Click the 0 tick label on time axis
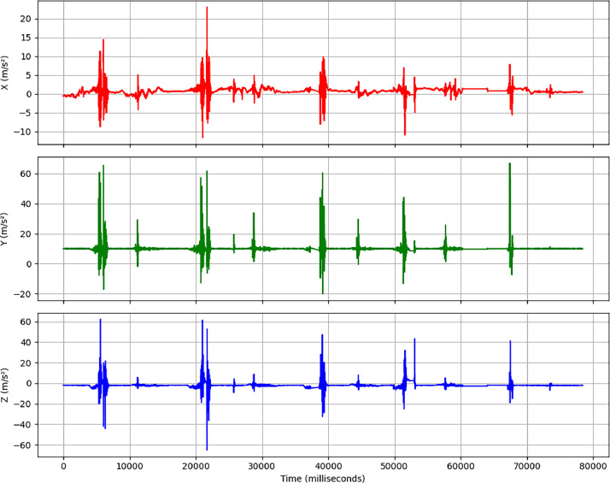This screenshot has height=483, width=610. point(63,463)
